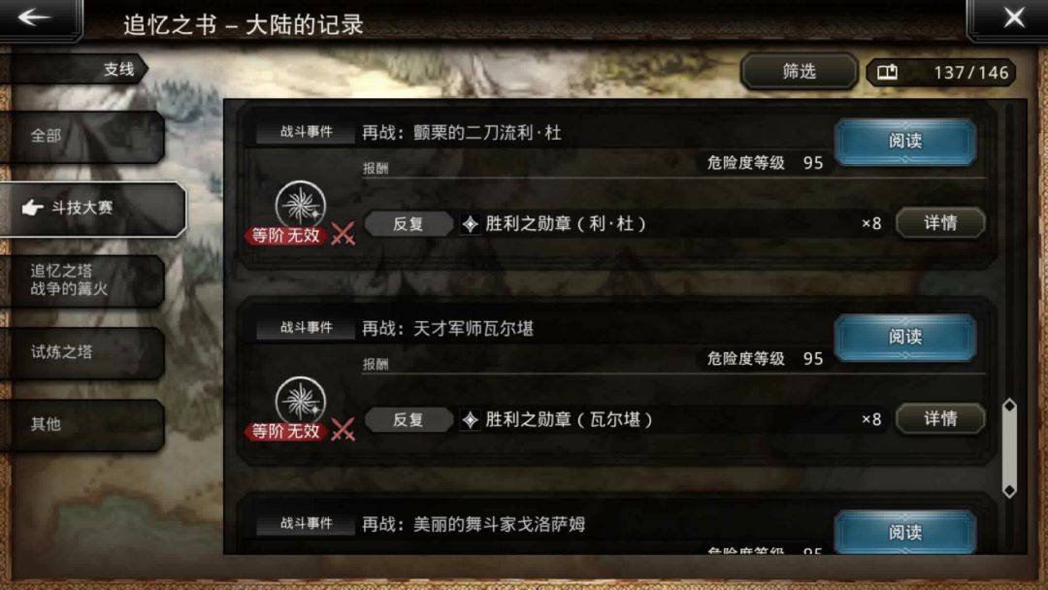Click the diamond medal icon for 胜利之勋章（利·杜）
Image resolution: width=1048 pixels, height=590 pixels.
tap(470, 224)
